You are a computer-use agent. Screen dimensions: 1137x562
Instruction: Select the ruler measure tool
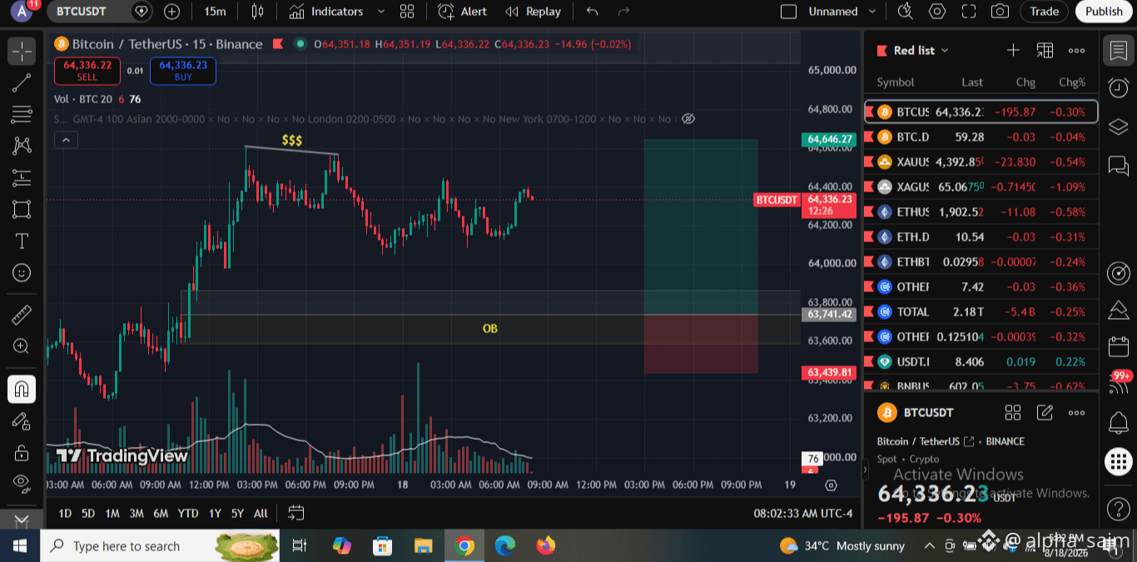[22, 315]
